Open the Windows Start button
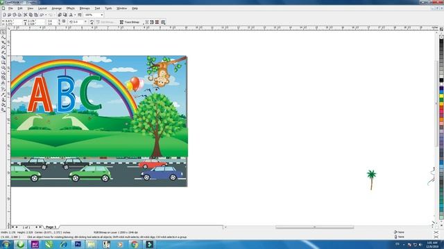Screen dimensions: 444x249 6,244
